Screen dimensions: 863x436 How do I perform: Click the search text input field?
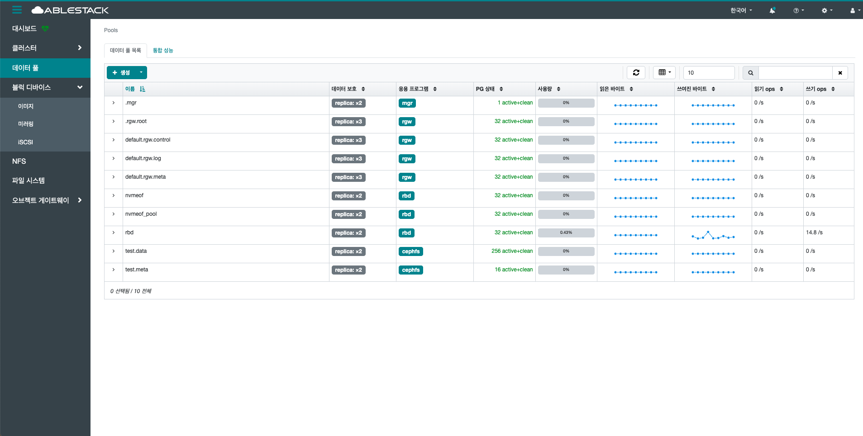(x=795, y=73)
